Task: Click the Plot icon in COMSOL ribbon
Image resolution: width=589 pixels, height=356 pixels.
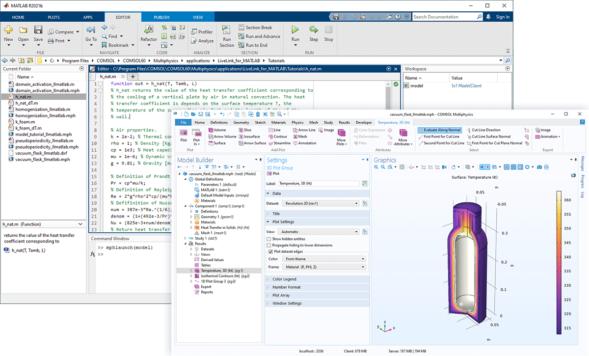Action: [x=184, y=134]
